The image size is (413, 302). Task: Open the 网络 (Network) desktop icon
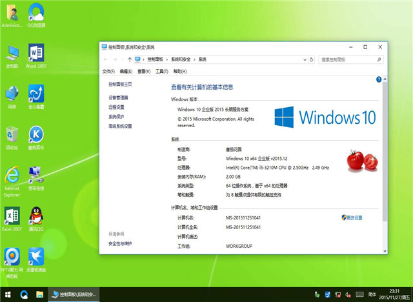[x=12, y=97]
